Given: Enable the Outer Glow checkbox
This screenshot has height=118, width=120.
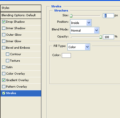Looking at the screenshot, I should click(4, 35).
